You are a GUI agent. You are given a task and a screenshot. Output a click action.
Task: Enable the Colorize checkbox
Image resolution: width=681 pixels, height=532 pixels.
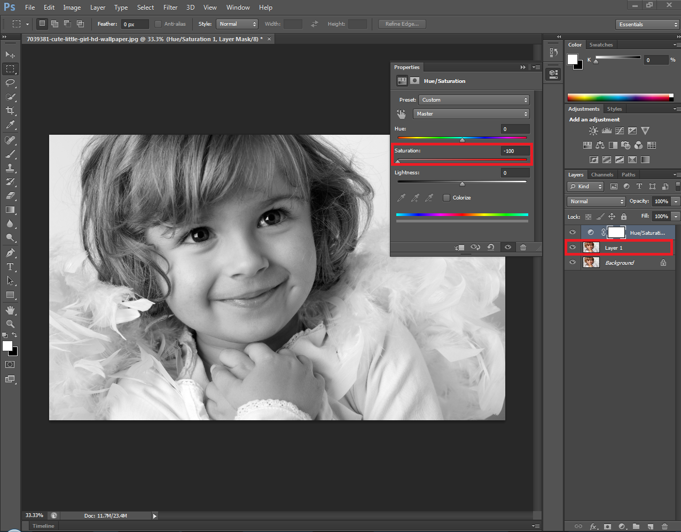click(x=447, y=198)
